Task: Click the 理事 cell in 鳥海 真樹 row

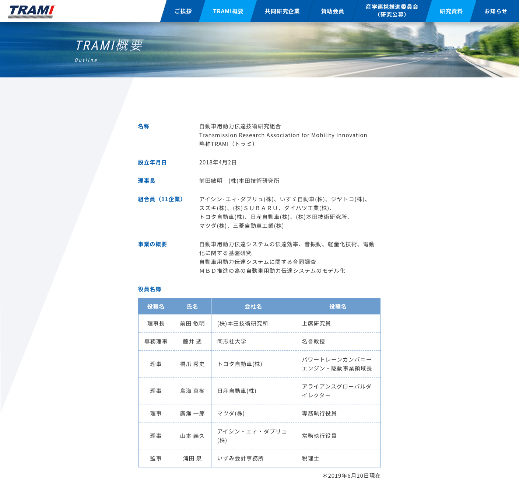Action: click(x=156, y=391)
